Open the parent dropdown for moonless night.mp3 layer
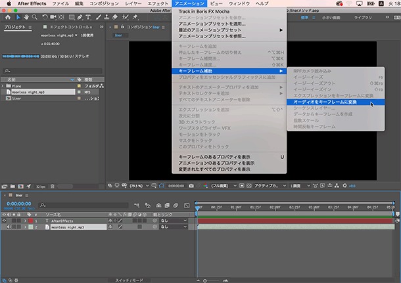401x283 pixels. [x=174, y=227]
